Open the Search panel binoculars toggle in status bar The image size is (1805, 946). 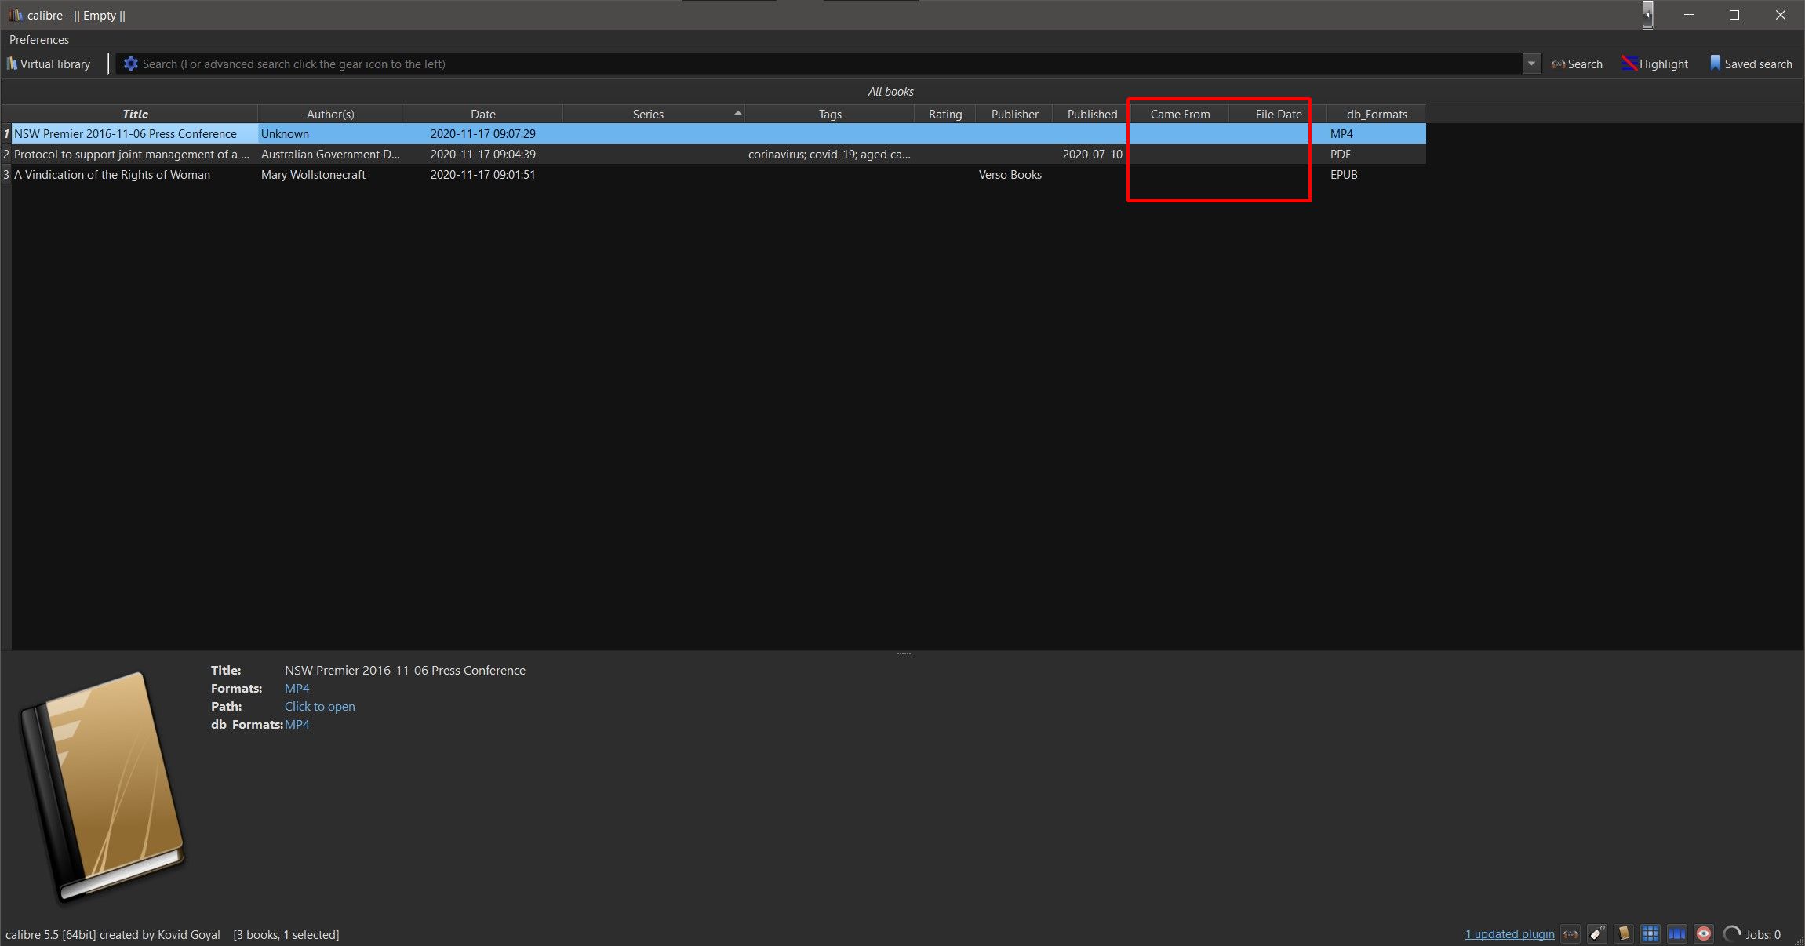[1570, 934]
